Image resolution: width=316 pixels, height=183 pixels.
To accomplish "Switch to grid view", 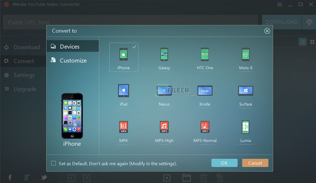I will [x=312, y=42].
